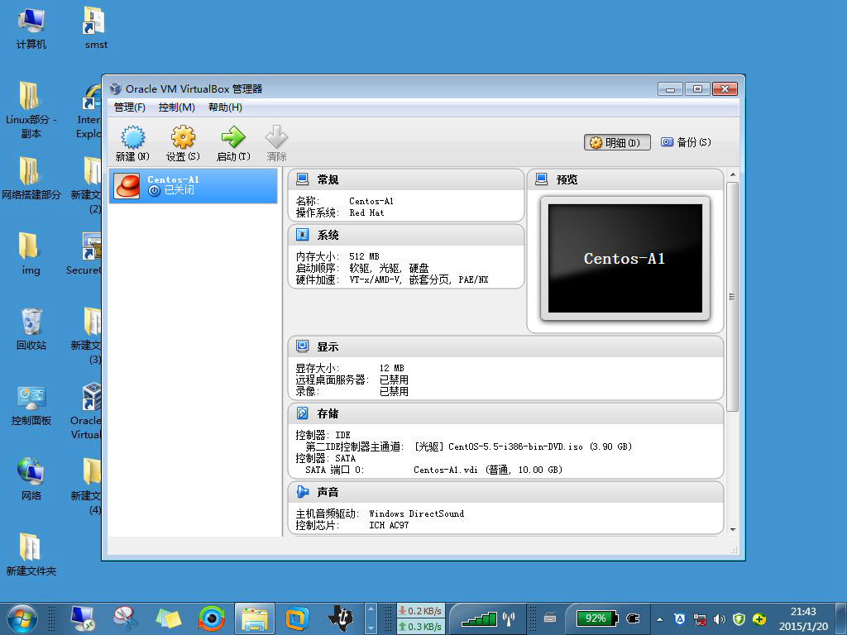847x635 pixels.
Task: Click the 显示 section header
Action: 505,346
